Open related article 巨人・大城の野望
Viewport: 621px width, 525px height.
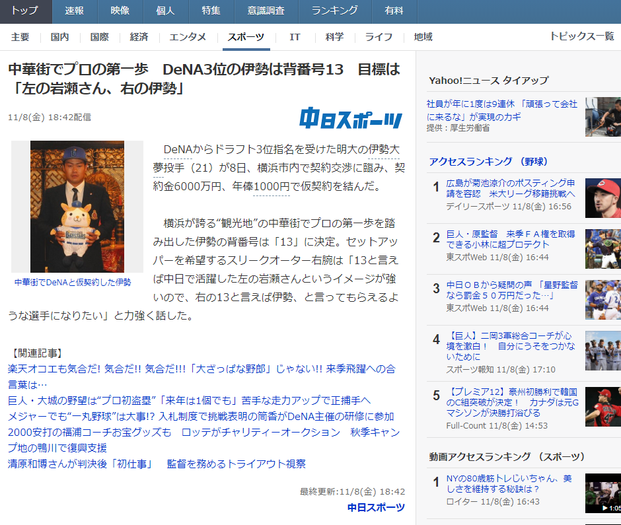tap(190, 401)
